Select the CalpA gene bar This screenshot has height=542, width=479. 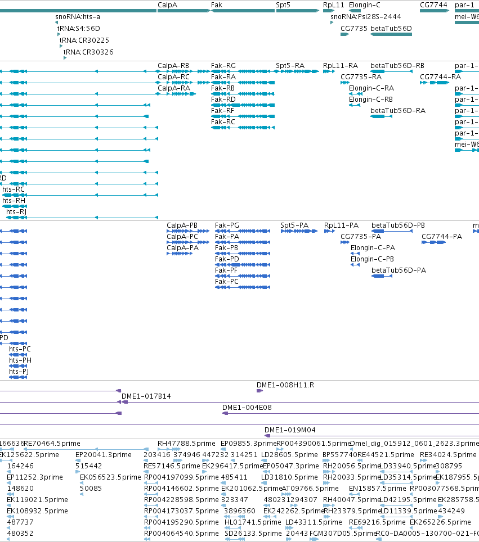pyautogui.click(x=184, y=11)
